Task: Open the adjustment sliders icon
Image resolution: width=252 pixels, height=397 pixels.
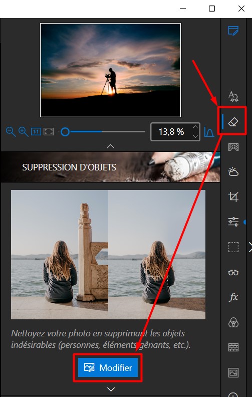Action: 233,222
